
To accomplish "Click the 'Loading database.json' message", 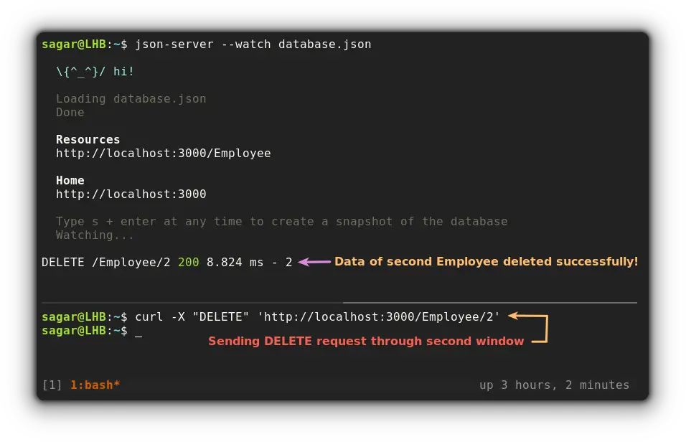I will (131, 98).
